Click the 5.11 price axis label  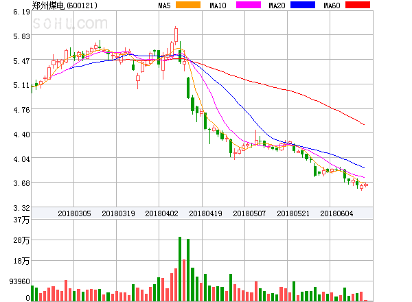pyautogui.click(x=21, y=85)
